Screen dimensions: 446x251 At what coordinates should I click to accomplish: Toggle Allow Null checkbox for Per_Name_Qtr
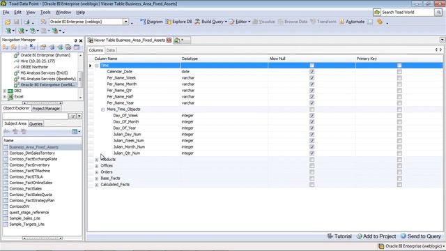[312, 91]
